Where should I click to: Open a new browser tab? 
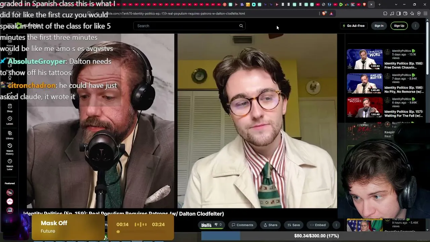coord(380,4)
